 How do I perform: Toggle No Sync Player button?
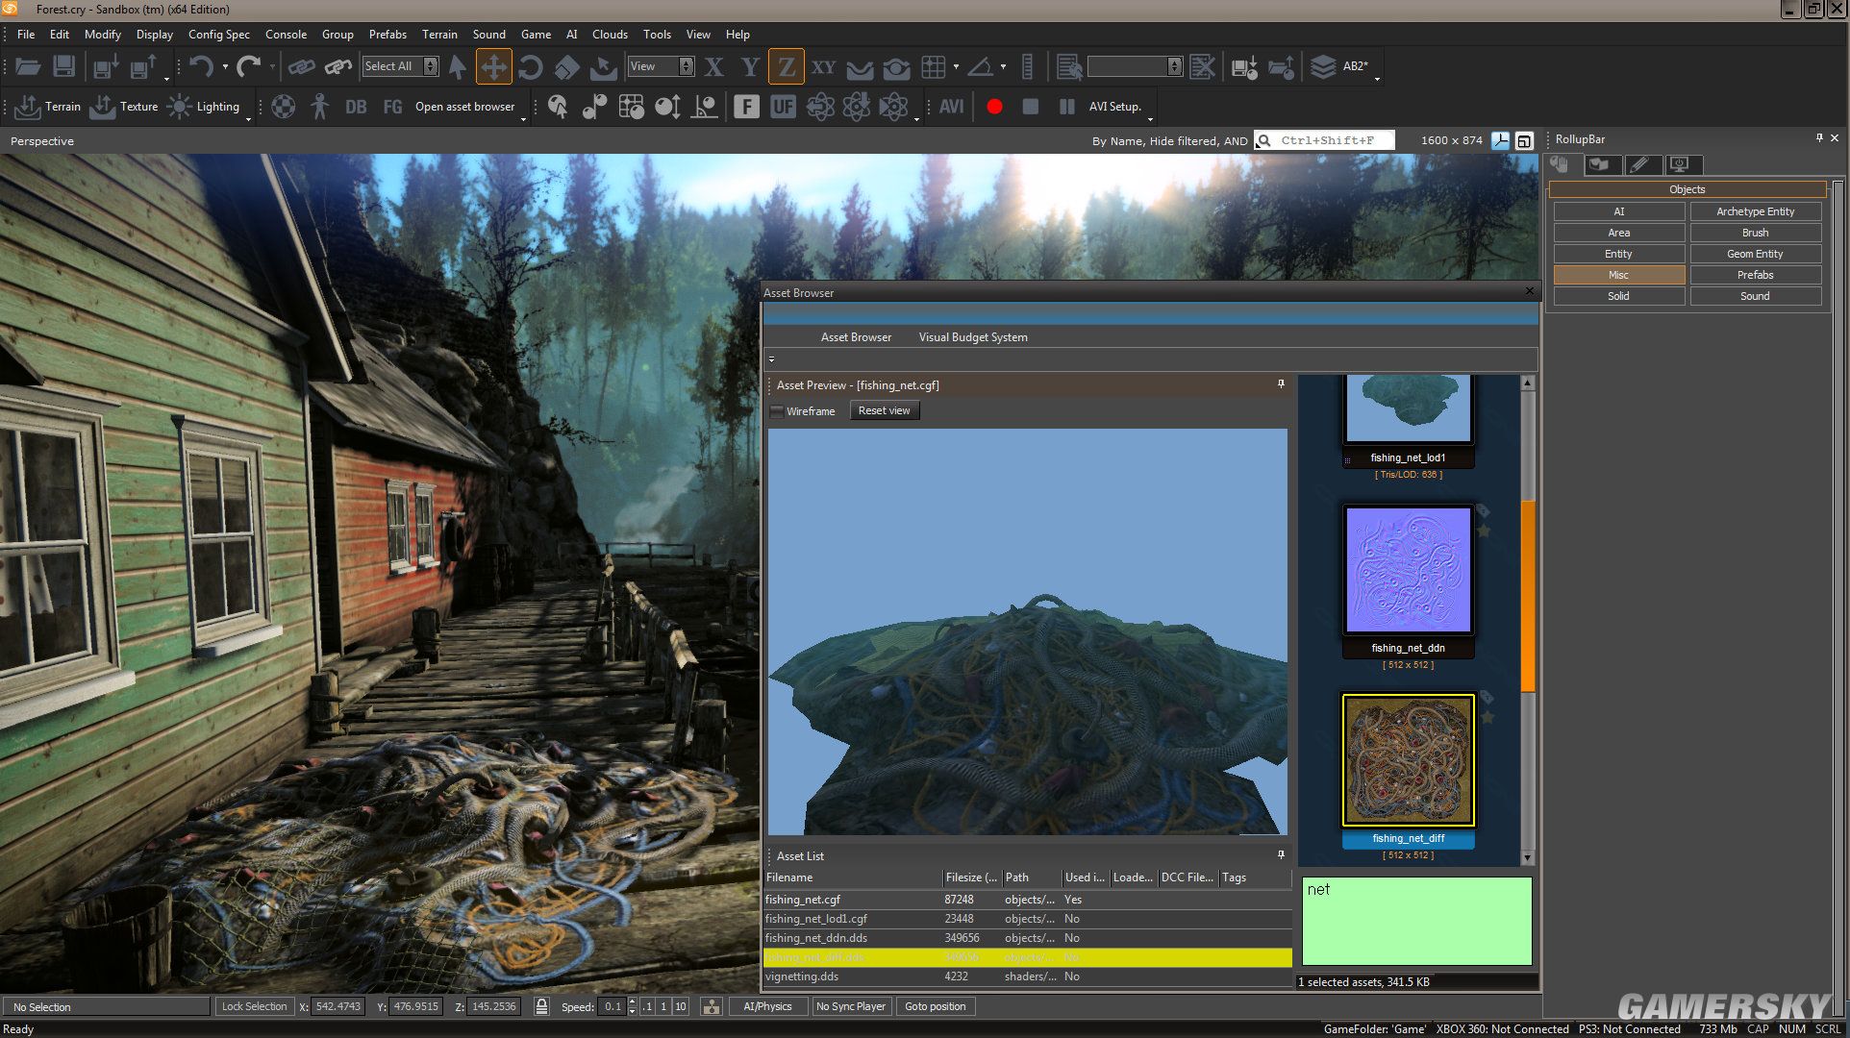coord(851,1006)
